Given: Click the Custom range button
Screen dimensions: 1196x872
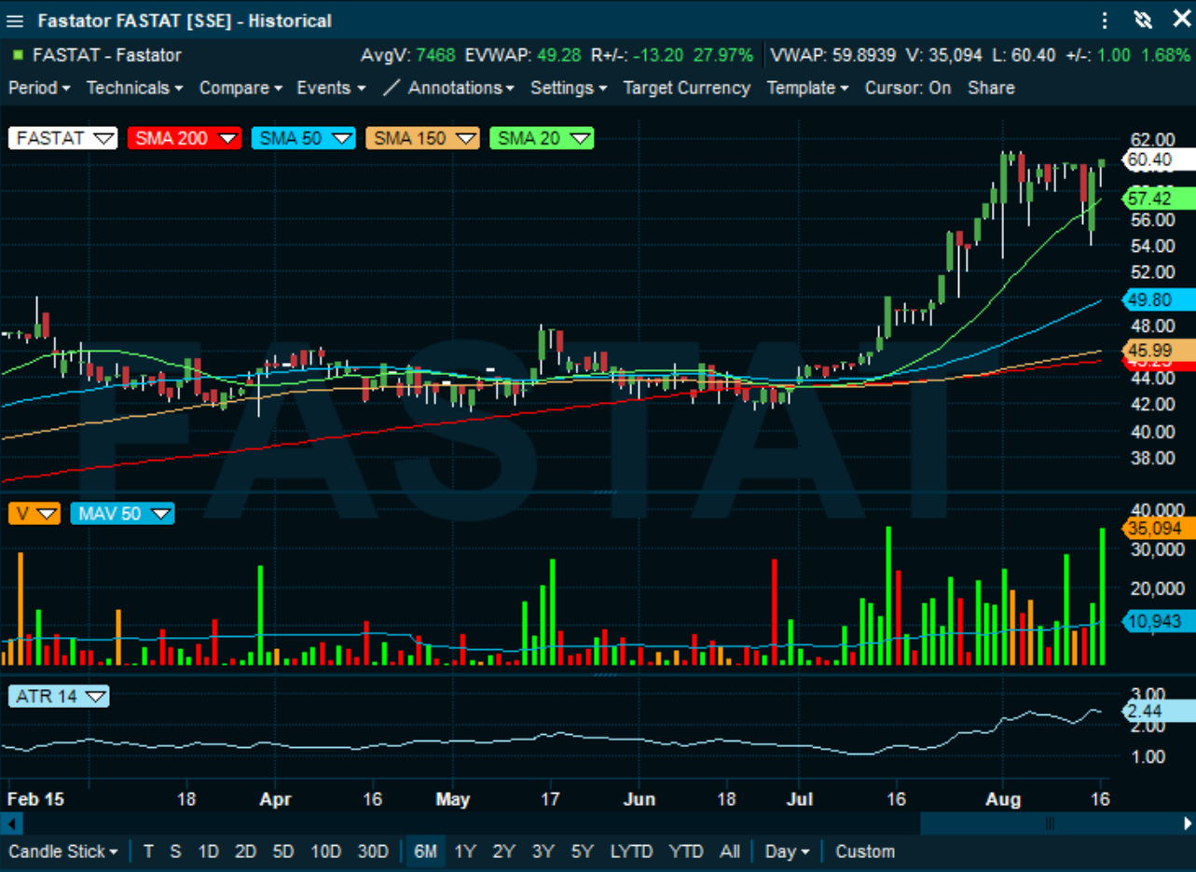Looking at the screenshot, I should click(865, 851).
